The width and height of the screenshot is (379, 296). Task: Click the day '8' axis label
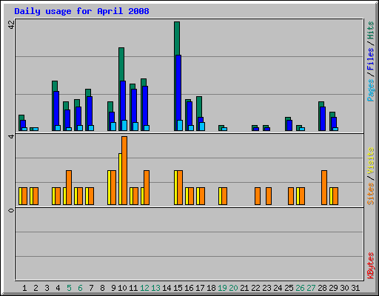pos(102,288)
